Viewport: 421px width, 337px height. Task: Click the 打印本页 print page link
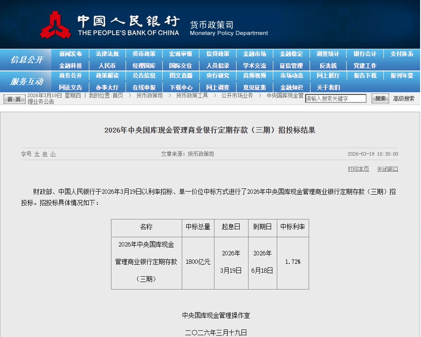click(x=358, y=169)
